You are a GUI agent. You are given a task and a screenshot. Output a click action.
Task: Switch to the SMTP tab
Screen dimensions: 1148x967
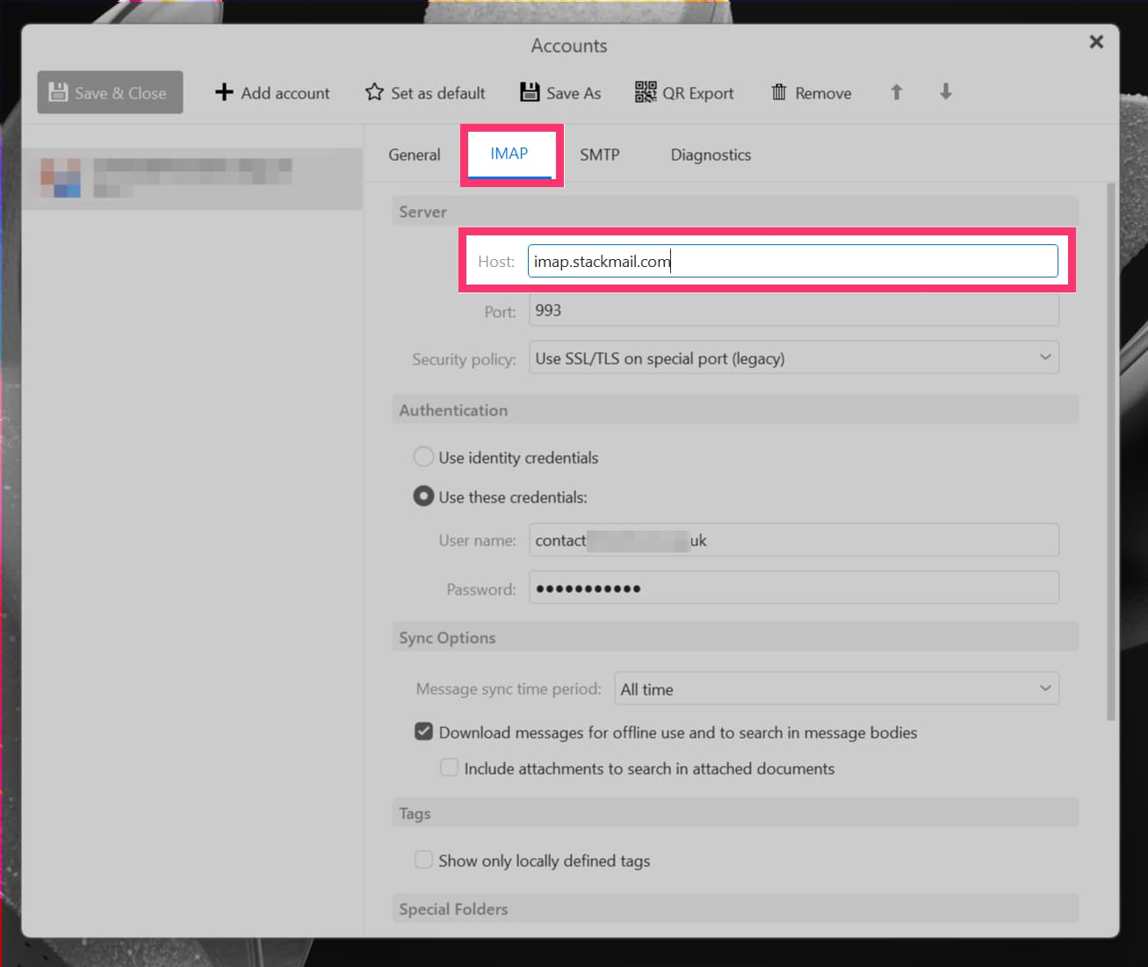point(599,155)
